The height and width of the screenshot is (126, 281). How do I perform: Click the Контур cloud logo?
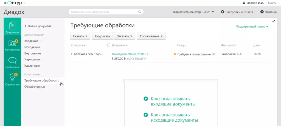[13, 3]
